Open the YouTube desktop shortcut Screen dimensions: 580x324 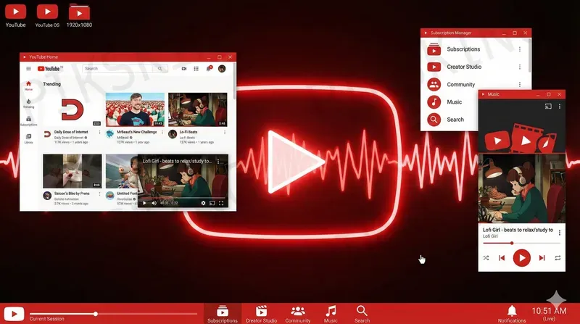15,15
